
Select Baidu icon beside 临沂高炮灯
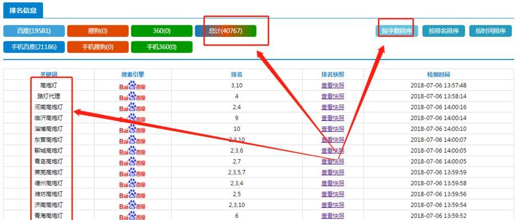tap(133, 118)
